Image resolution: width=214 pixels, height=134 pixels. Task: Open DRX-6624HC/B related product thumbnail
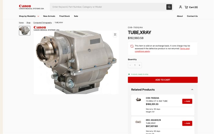(x=138, y=122)
